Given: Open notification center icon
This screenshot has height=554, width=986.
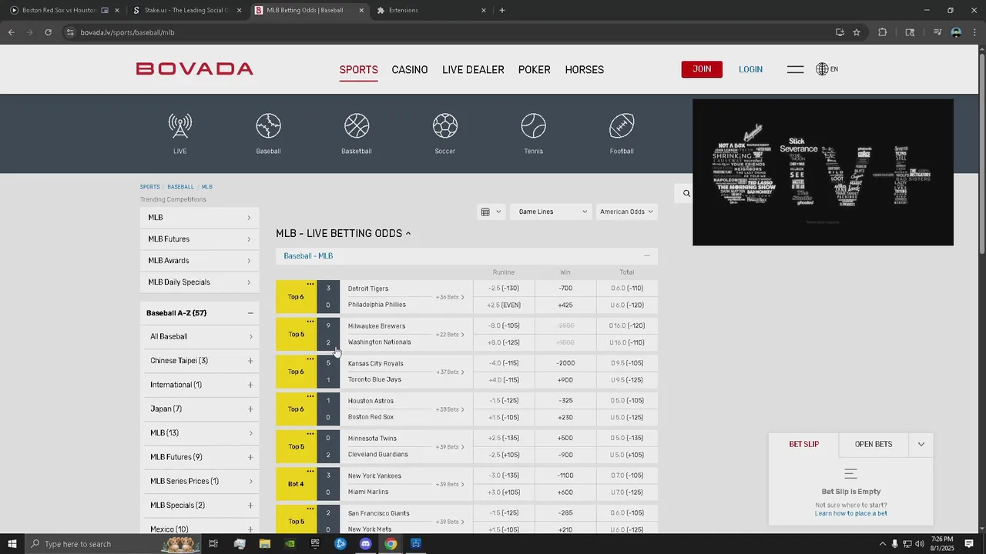Looking at the screenshot, I should 969,544.
